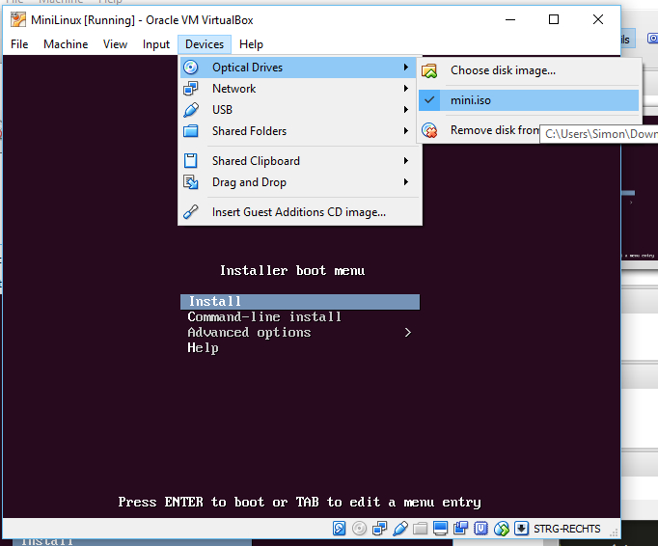Click the Drag and Drop icon
Image resolution: width=658 pixels, height=546 pixels.
click(x=190, y=182)
